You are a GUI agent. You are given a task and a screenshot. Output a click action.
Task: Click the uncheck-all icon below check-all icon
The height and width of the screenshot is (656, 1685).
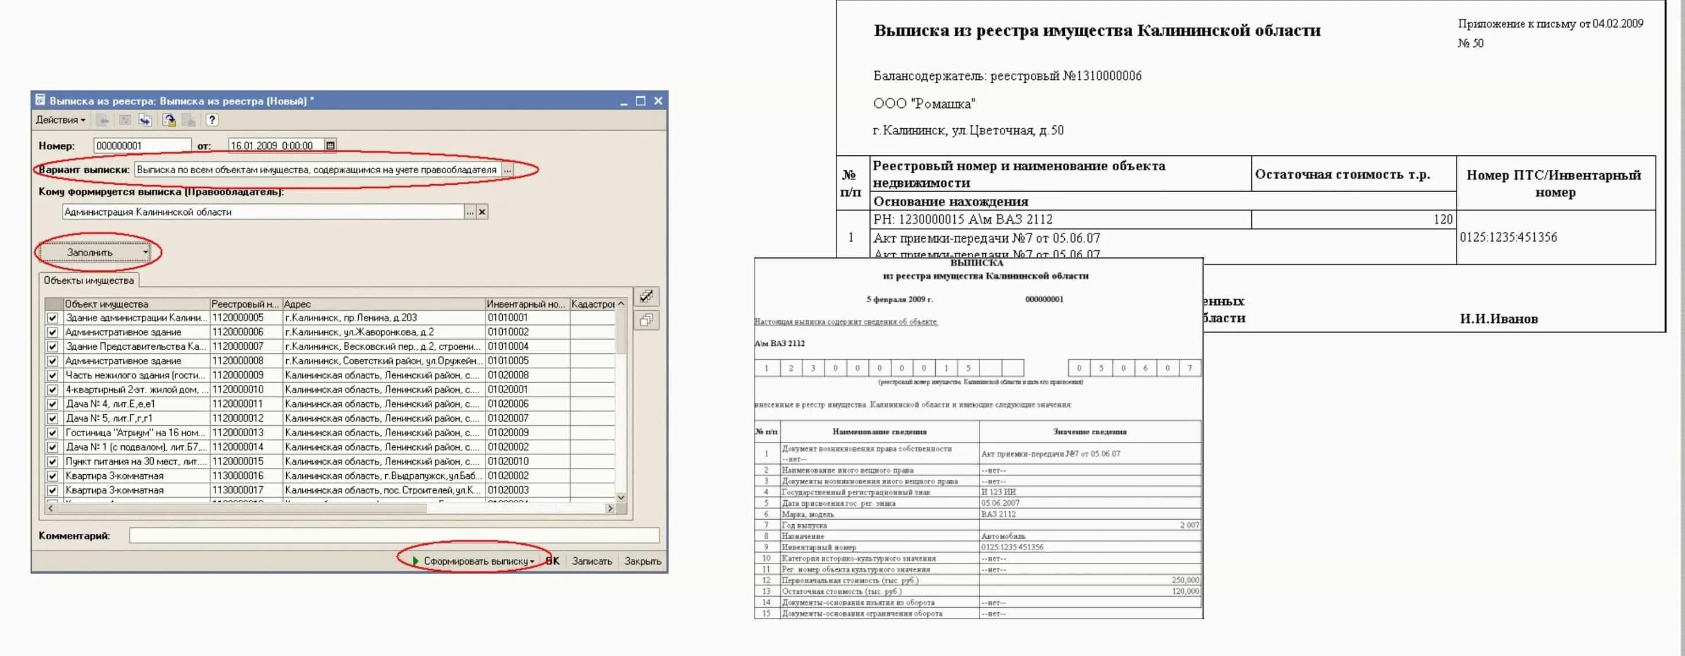click(x=646, y=320)
